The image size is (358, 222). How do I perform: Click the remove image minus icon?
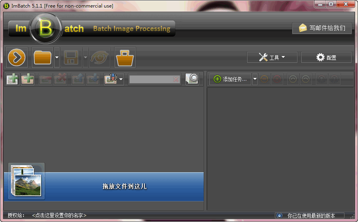click(x=45, y=79)
